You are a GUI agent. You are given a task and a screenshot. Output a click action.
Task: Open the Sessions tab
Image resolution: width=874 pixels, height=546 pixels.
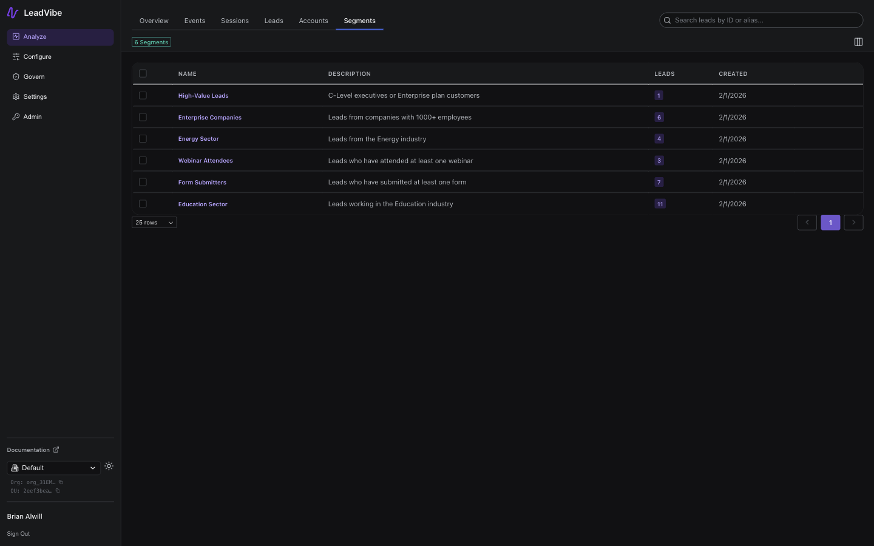[234, 20]
